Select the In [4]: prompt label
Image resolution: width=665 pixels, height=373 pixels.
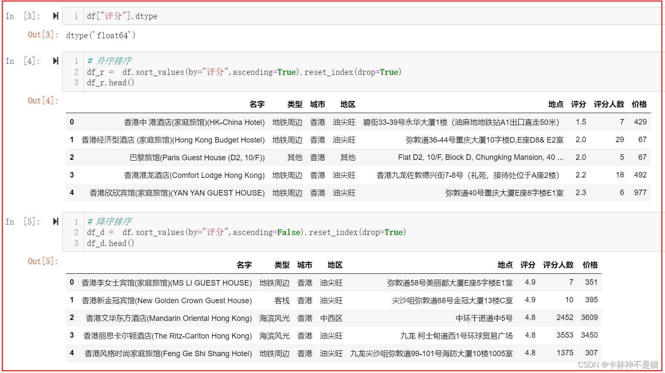pyautogui.click(x=23, y=61)
